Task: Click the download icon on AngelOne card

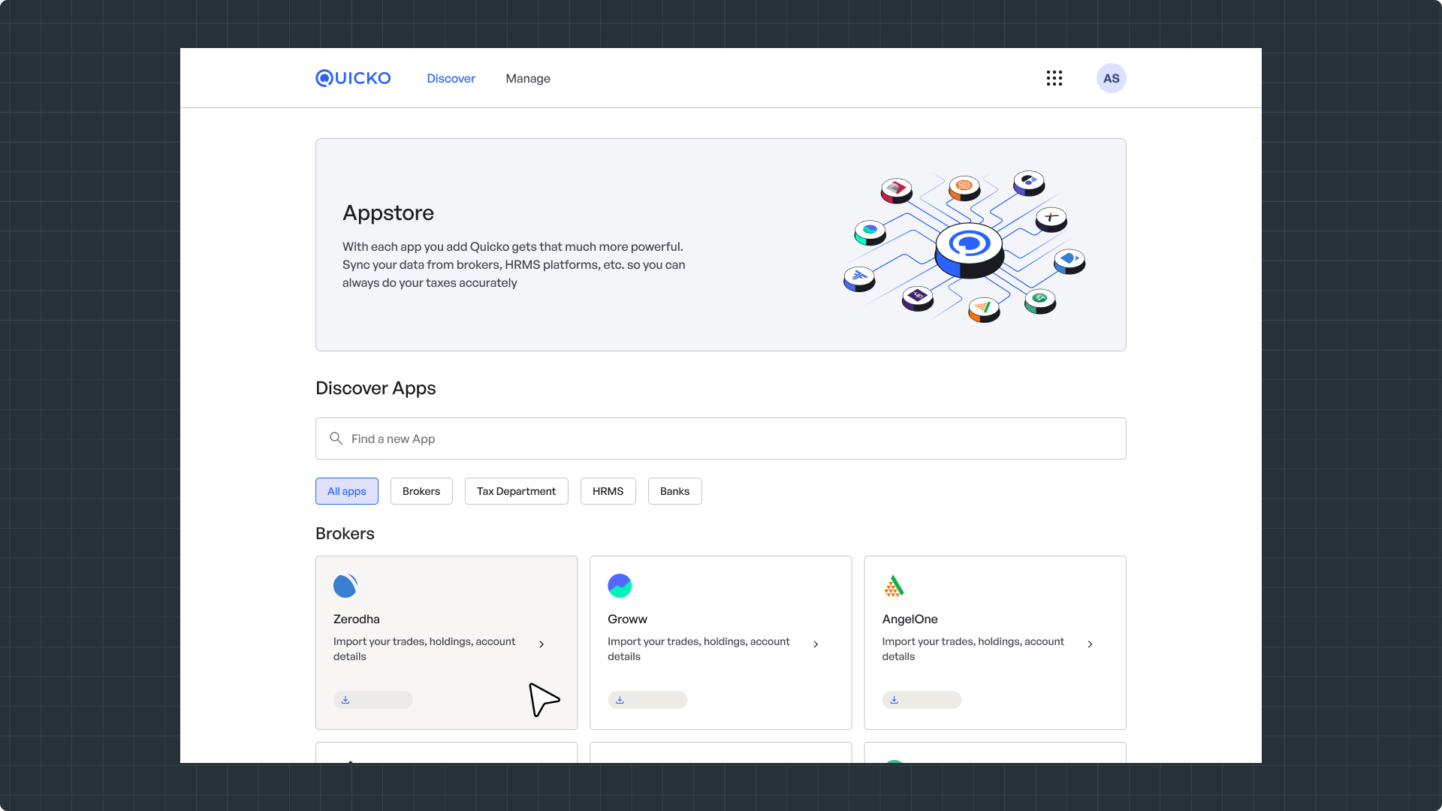Action: click(894, 700)
